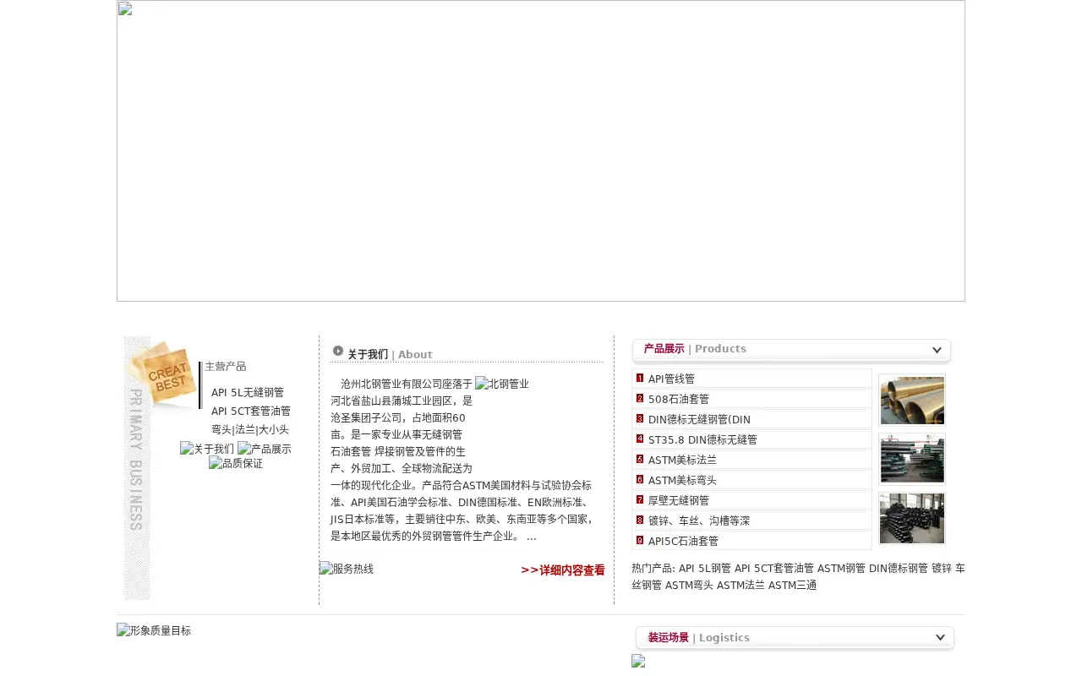The width and height of the screenshot is (1082, 676).
Task: Expand the 产品展示 Products chevron
Action: tap(937, 350)
